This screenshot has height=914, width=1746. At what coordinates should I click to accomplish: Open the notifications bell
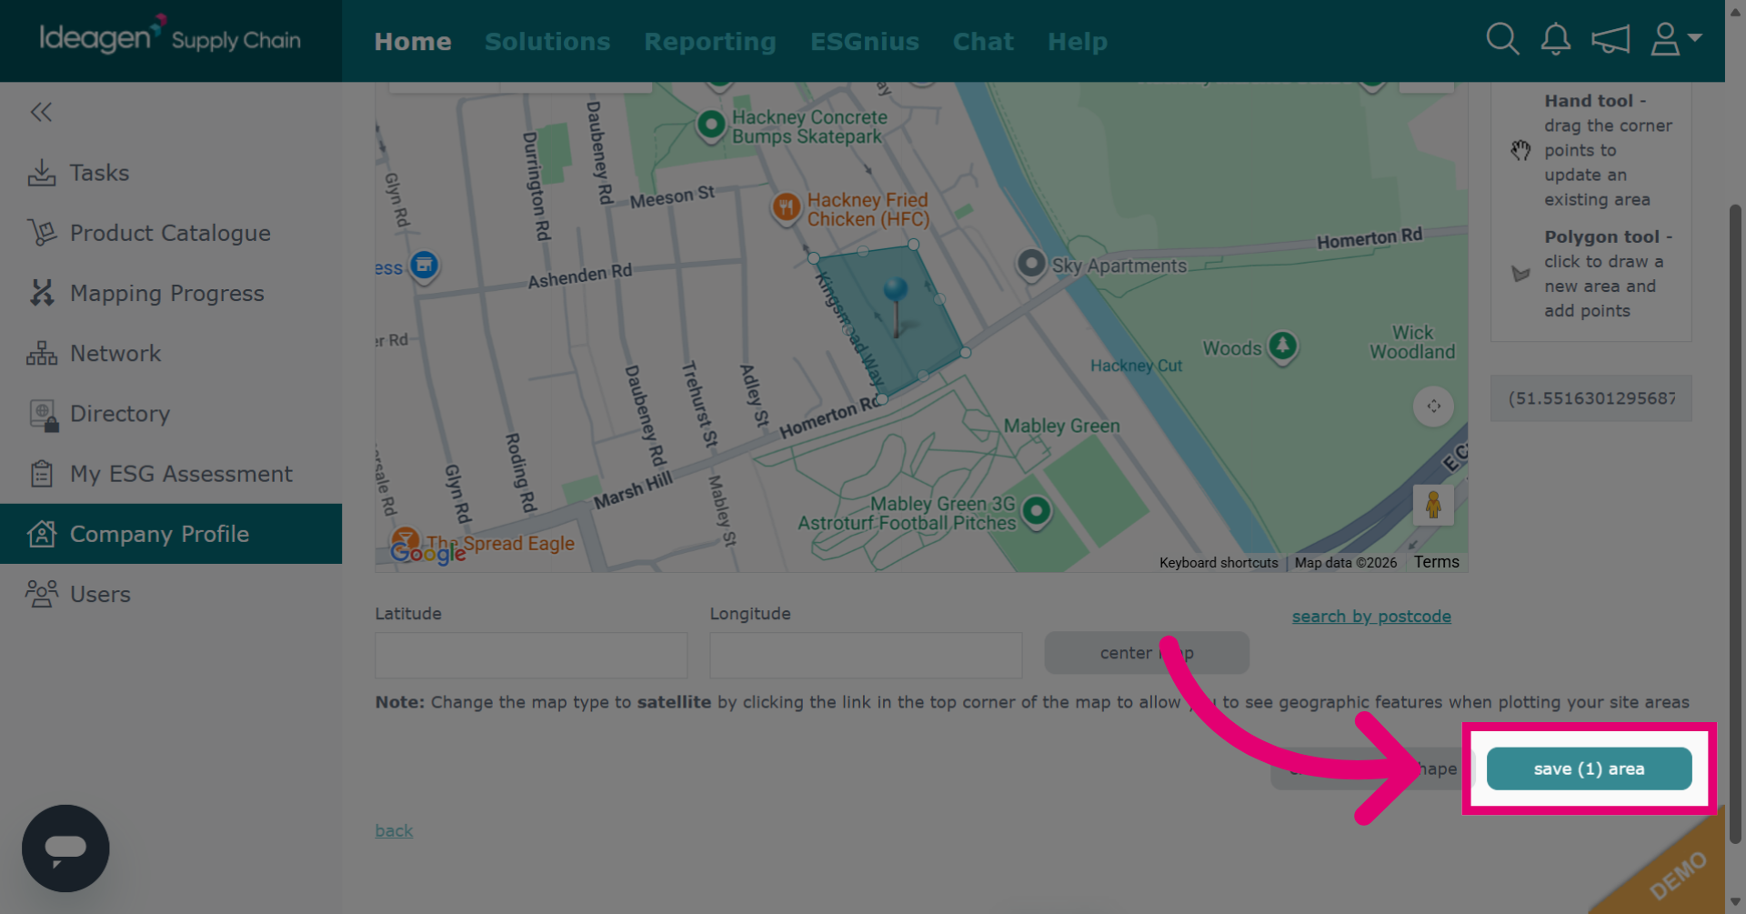click(x=1555, y=39)
